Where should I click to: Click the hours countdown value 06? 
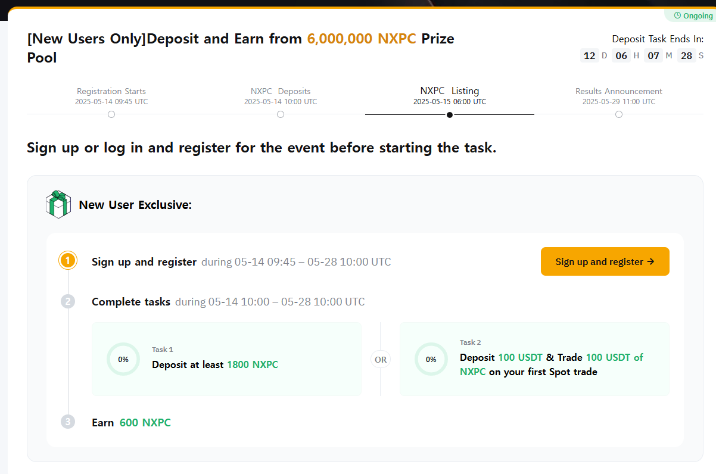coord(621,55)
